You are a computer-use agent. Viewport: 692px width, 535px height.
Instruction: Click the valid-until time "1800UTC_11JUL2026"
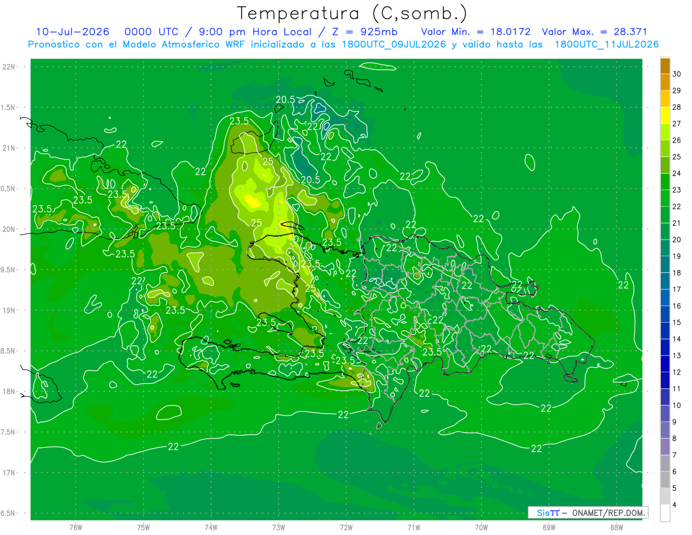(x=607, y=44)
